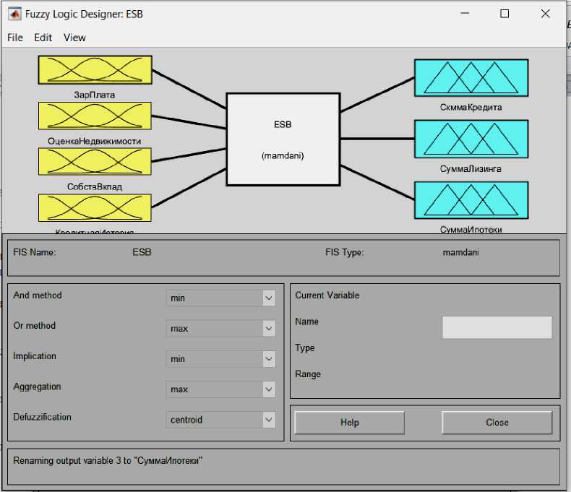Open the And method dropdown
This screenshot has height=492, width=571.
pyautogui.click(x=220, y=298)
